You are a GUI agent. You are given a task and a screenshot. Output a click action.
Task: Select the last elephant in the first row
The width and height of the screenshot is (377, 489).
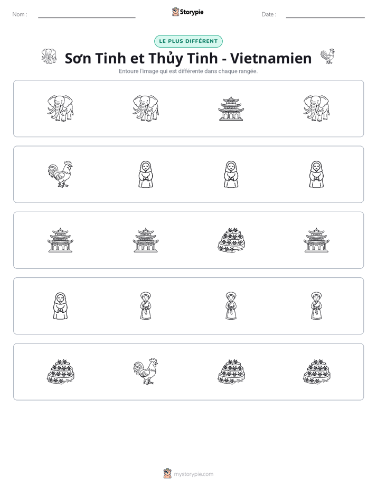point(316,108)
